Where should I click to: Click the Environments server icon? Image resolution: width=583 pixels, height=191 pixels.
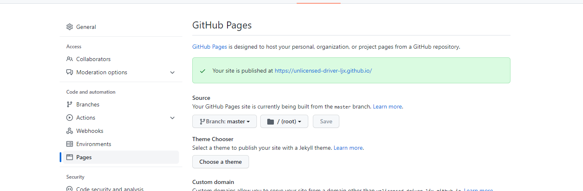(x=70, y=144)
